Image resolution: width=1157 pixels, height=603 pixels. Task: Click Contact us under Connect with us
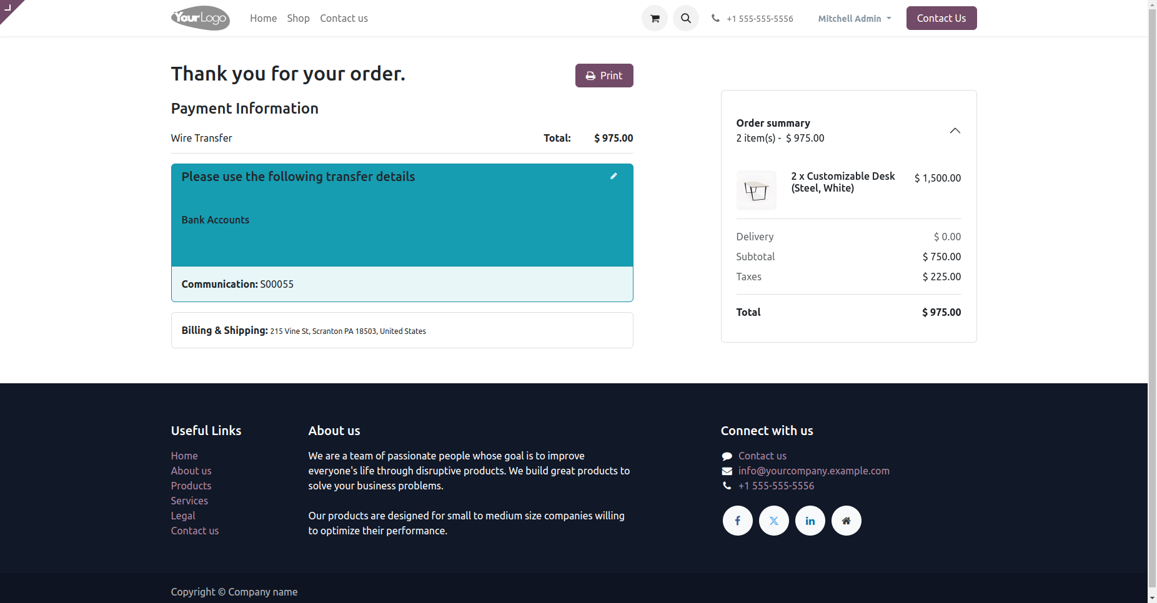click(x=762, y=456)
